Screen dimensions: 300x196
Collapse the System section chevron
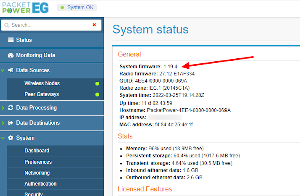point(3,138)
